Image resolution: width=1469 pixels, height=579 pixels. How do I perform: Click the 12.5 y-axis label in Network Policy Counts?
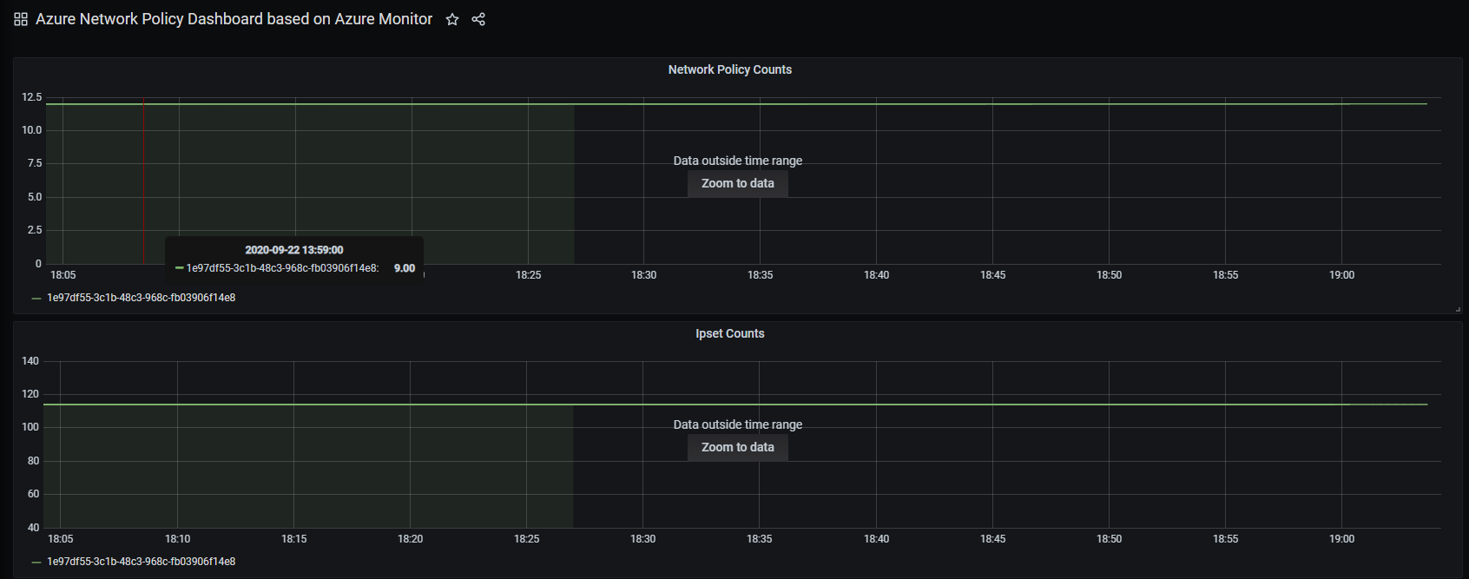(31, 97)
